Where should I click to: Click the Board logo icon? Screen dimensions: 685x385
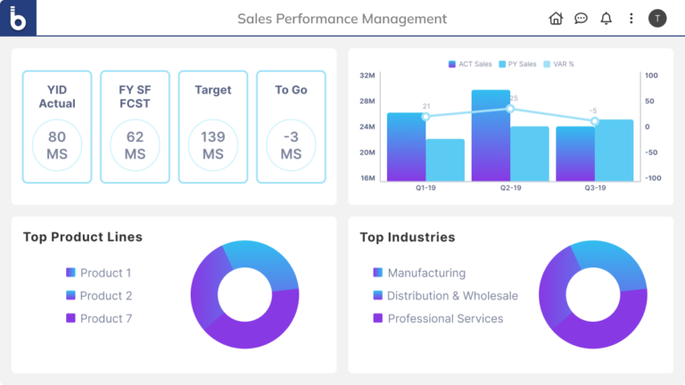tap(18, 18)
